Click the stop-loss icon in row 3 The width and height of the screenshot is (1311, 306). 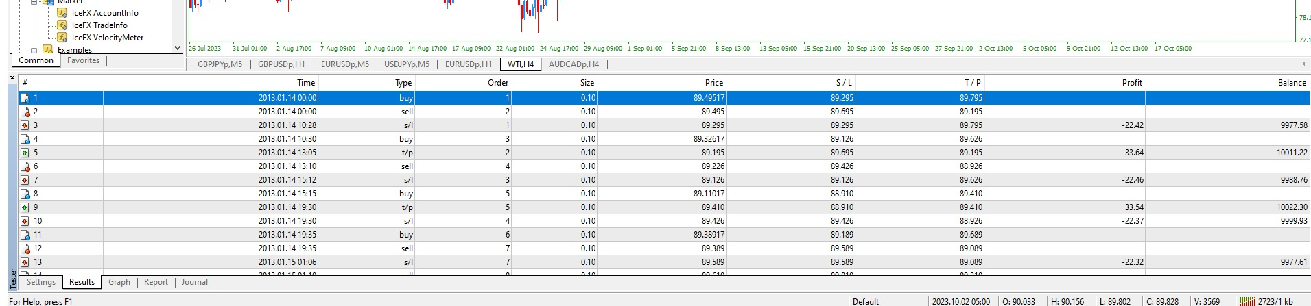[x=25, y=125]
